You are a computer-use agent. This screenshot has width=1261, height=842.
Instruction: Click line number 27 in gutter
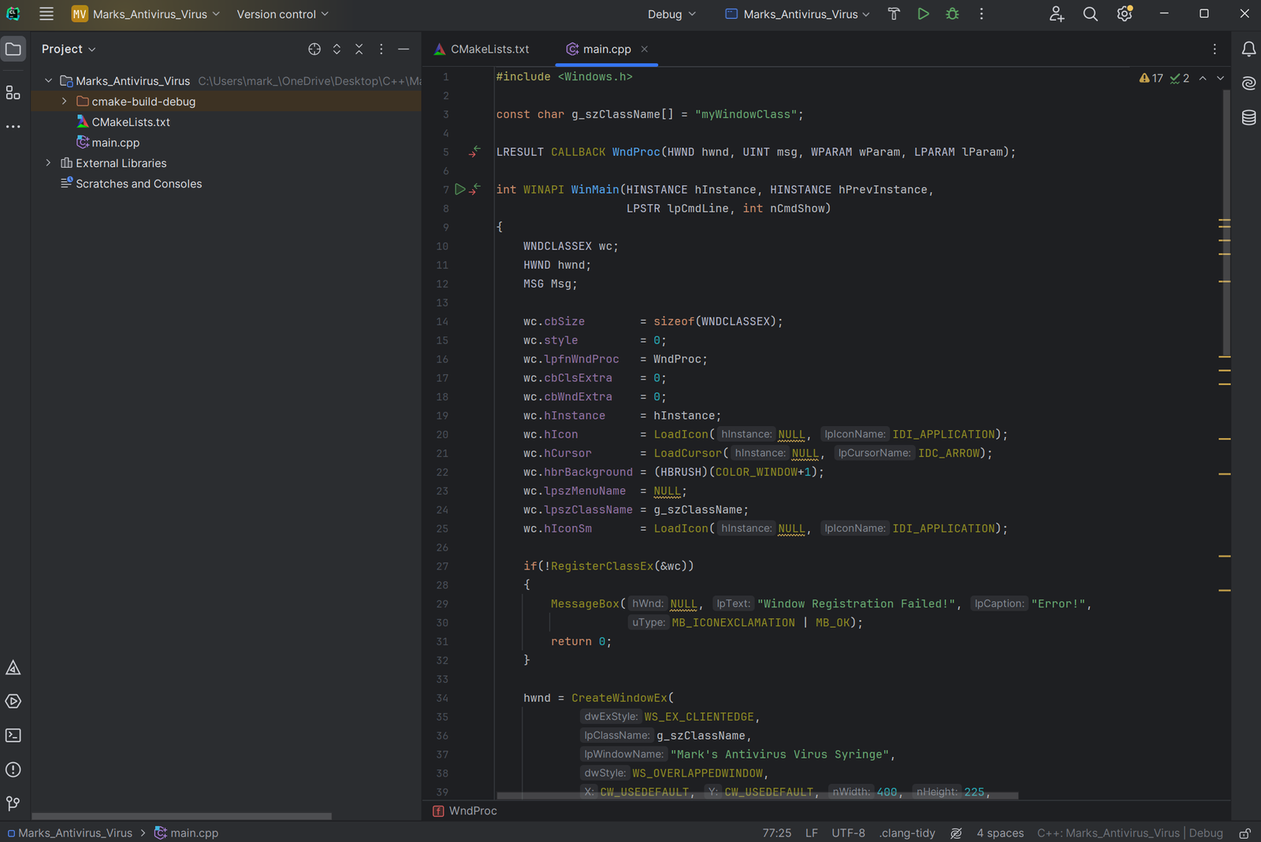click(442, 566)
